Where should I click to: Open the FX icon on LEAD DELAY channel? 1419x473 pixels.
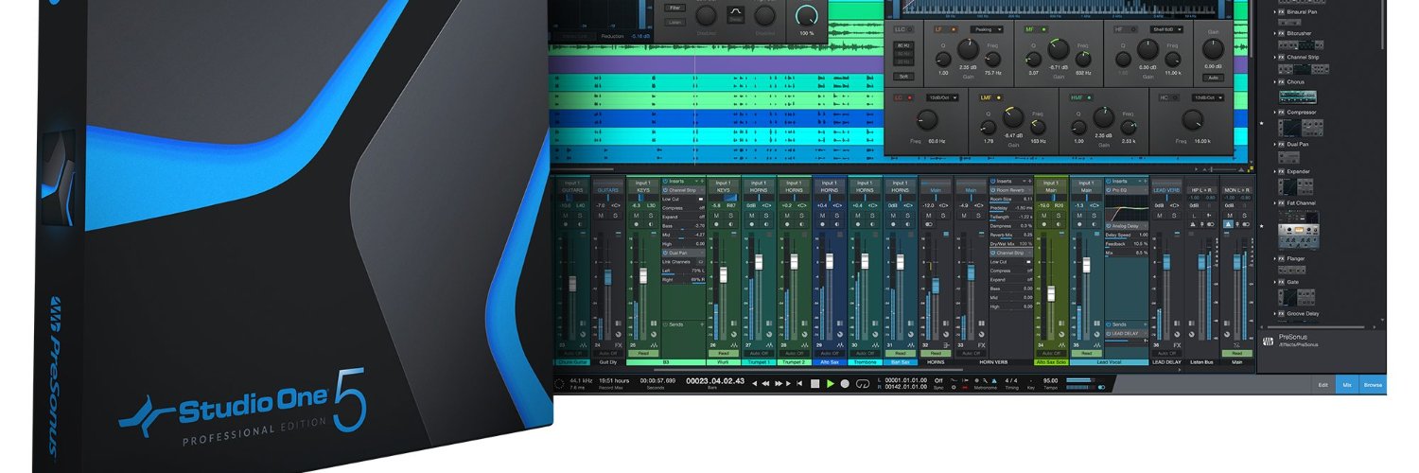tap(1178, 345)
